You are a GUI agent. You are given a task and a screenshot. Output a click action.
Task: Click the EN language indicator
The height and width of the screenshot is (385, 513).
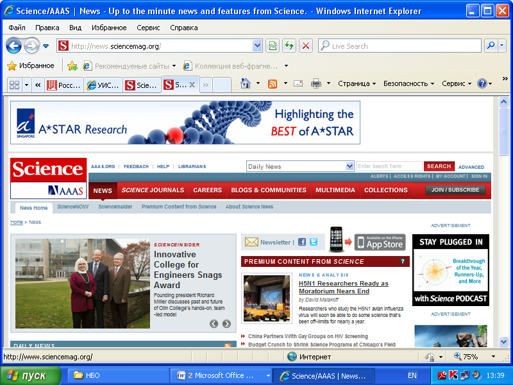[412, 375]
